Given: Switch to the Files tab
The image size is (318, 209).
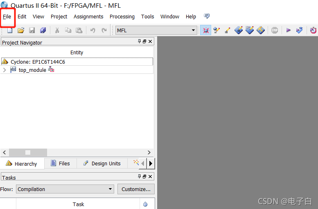Looking at the screenshot, I should [61, 163].
